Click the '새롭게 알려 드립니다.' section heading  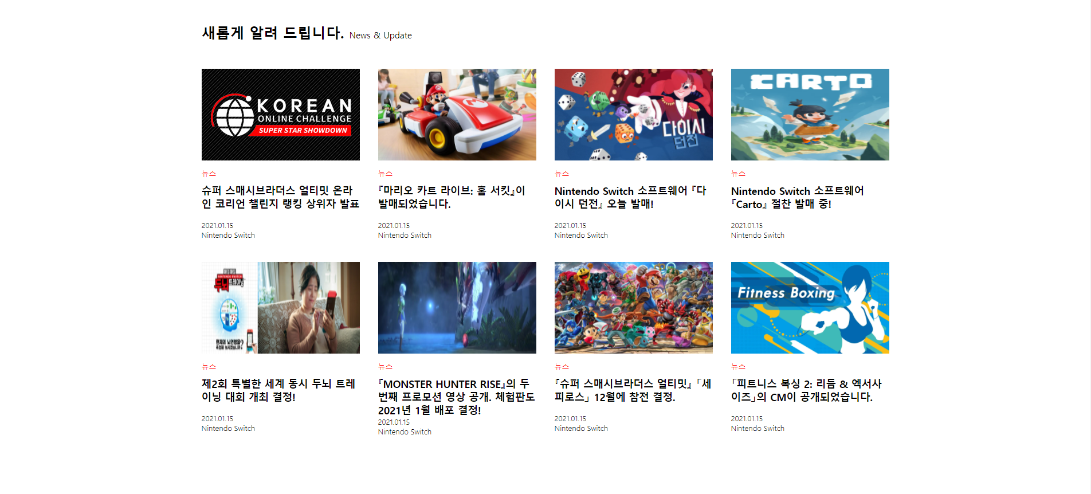273,33
